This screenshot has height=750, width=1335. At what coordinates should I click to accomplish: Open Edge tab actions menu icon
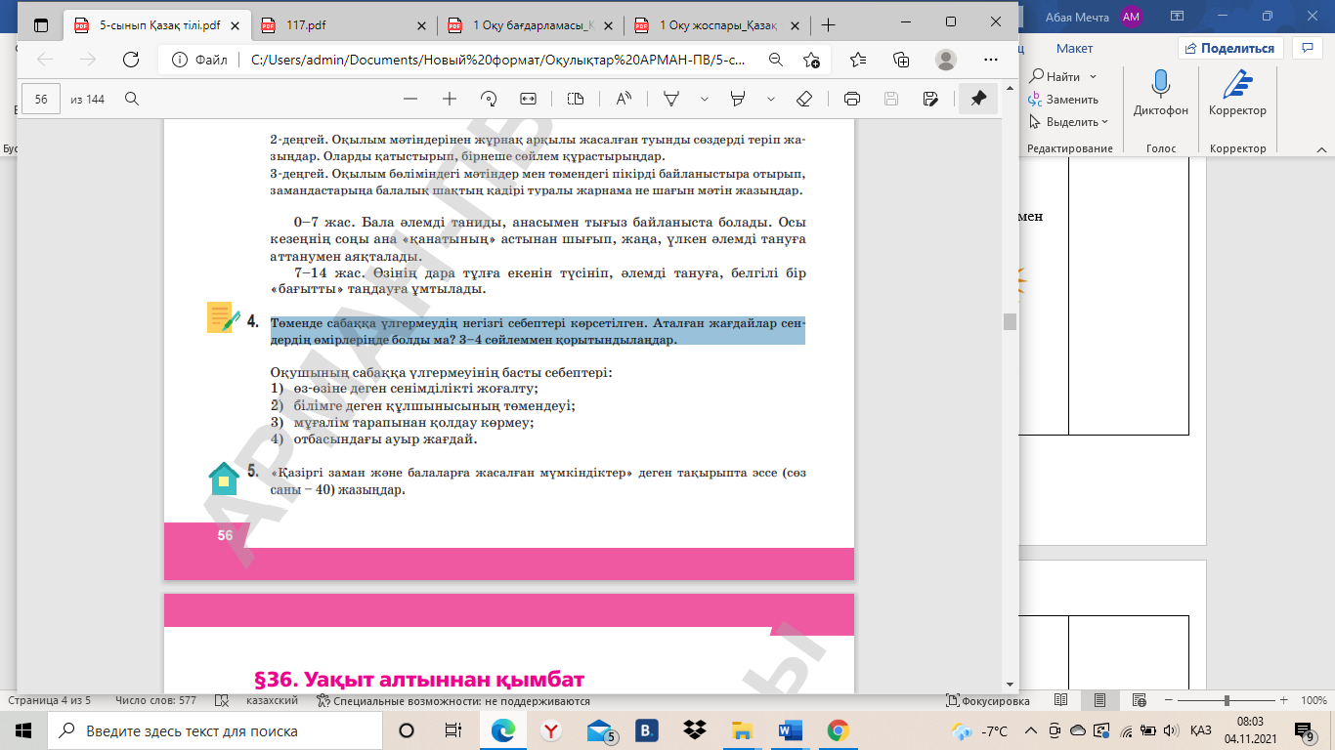pyautogui.click(x=40, y=23)
